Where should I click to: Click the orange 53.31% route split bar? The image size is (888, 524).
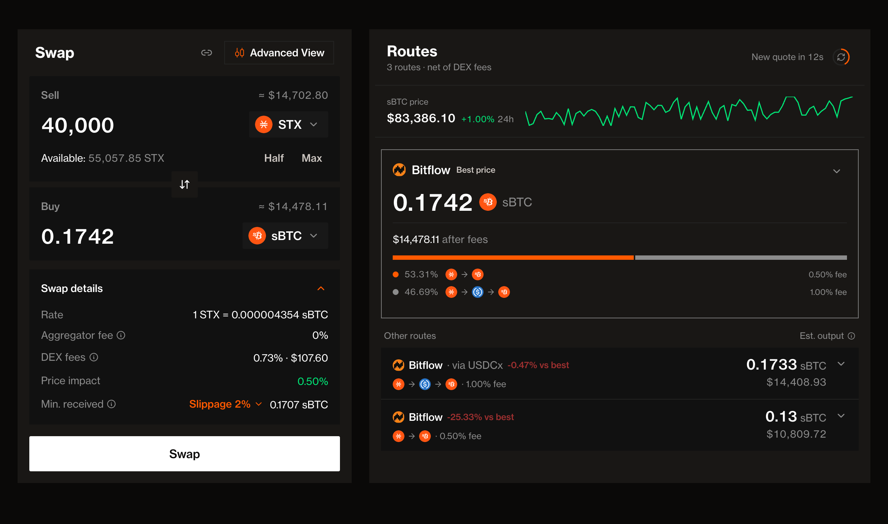tap(513, 258)
